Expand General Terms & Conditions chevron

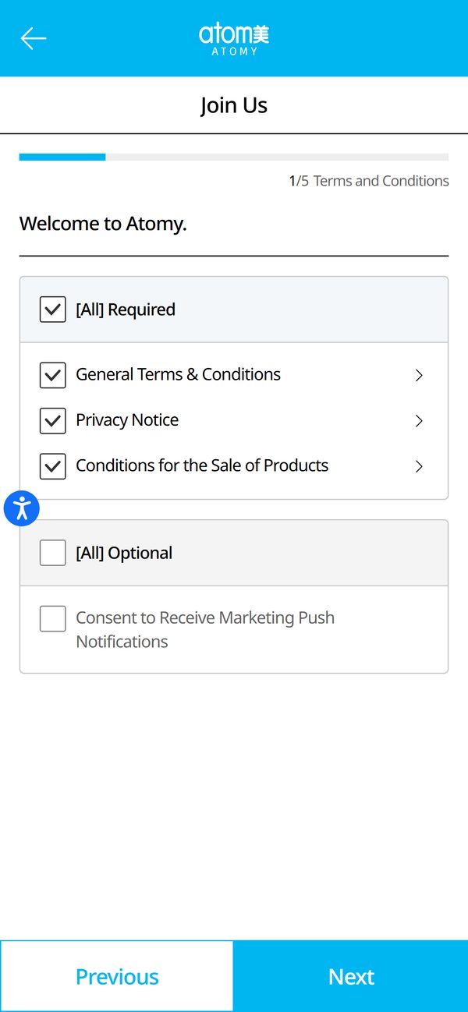419,375
